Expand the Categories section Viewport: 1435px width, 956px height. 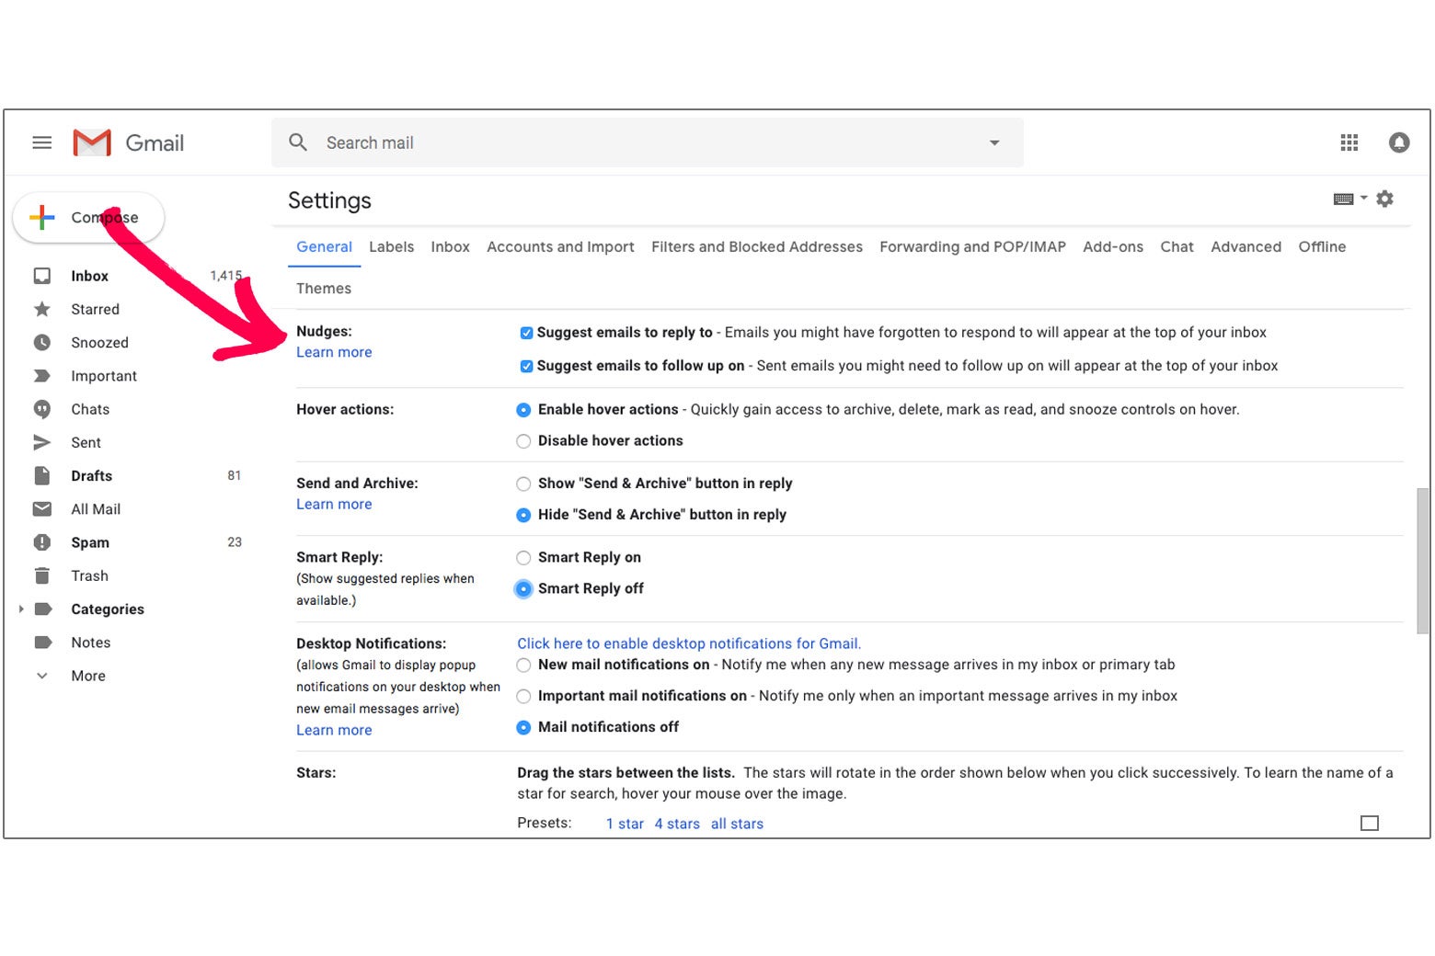(x=22, y=609)
